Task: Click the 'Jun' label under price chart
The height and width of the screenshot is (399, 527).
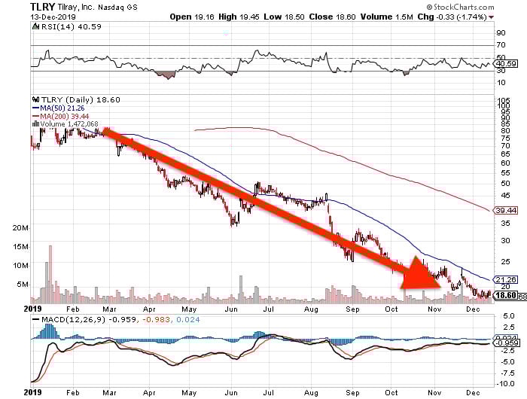Action: [x=231, y=309]
